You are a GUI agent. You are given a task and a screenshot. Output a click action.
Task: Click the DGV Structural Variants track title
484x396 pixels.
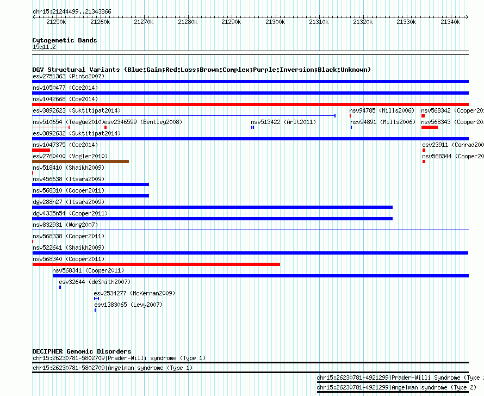201,70
